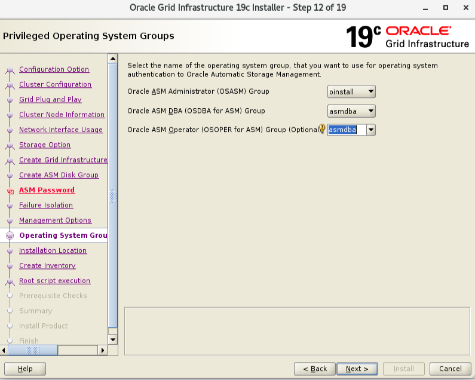Jump to the ASM Password step

[x=47, y=190]
